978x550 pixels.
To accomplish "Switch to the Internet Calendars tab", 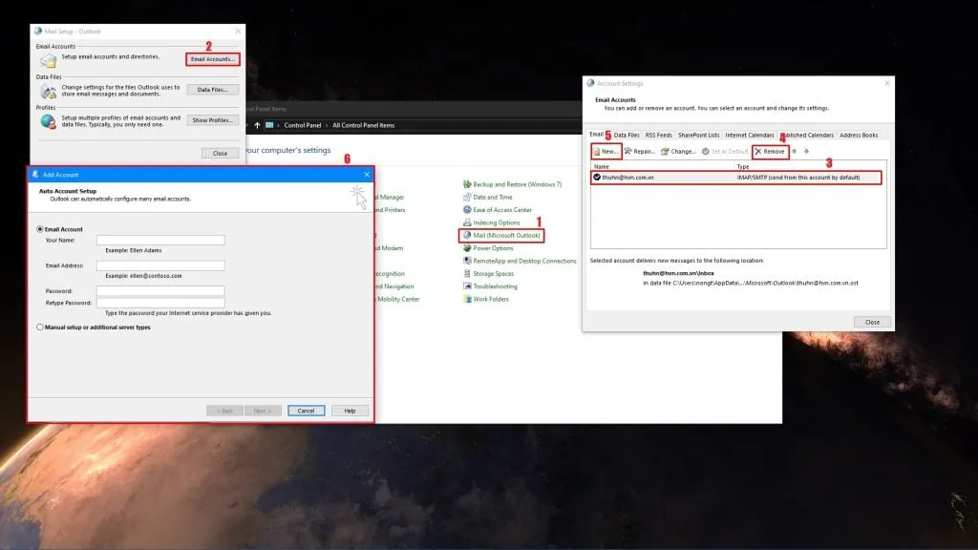I will (752, 135).
